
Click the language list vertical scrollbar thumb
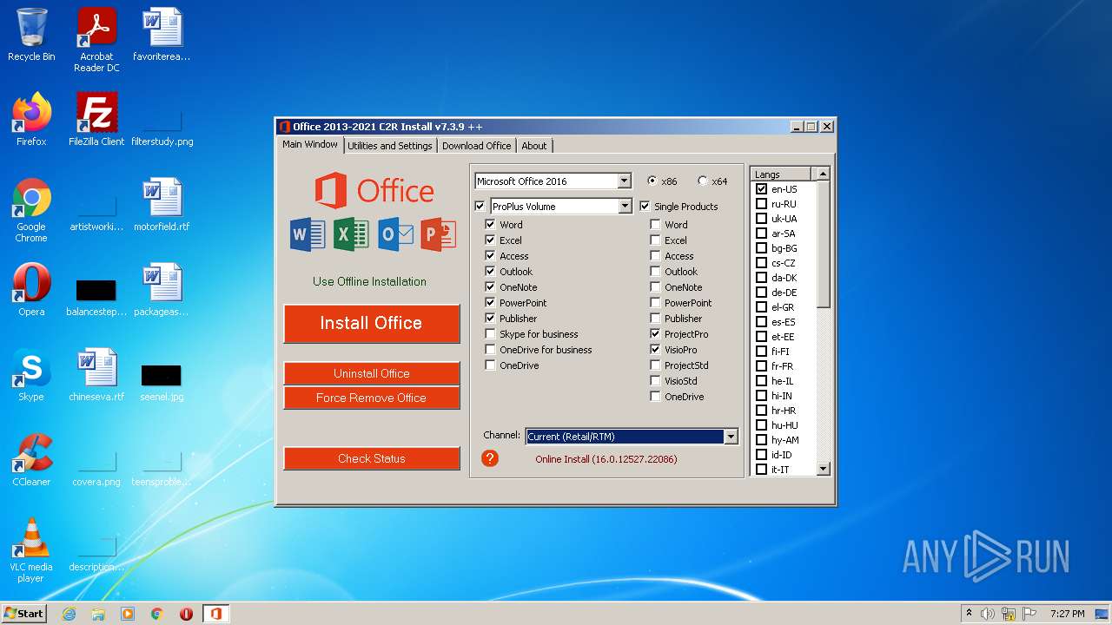coord(824,245)
